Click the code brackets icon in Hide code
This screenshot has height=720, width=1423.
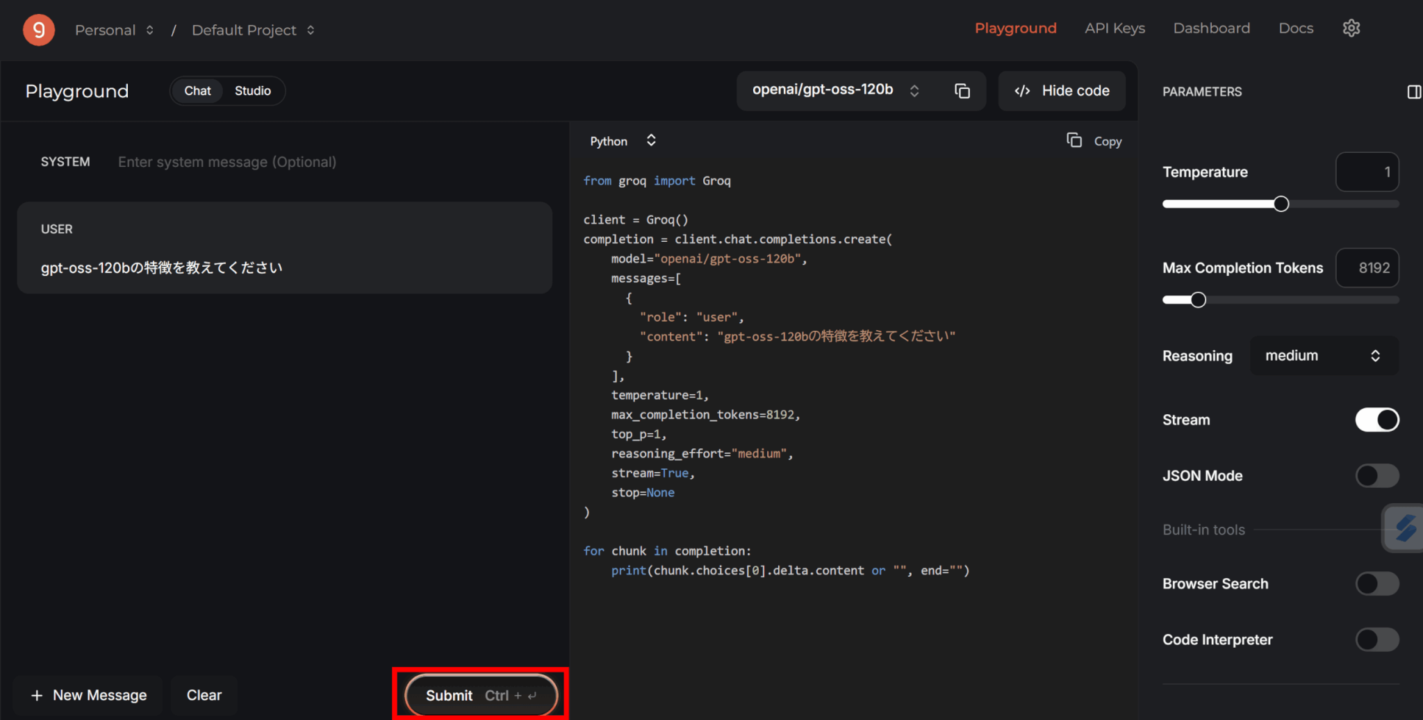[1022, 91]
